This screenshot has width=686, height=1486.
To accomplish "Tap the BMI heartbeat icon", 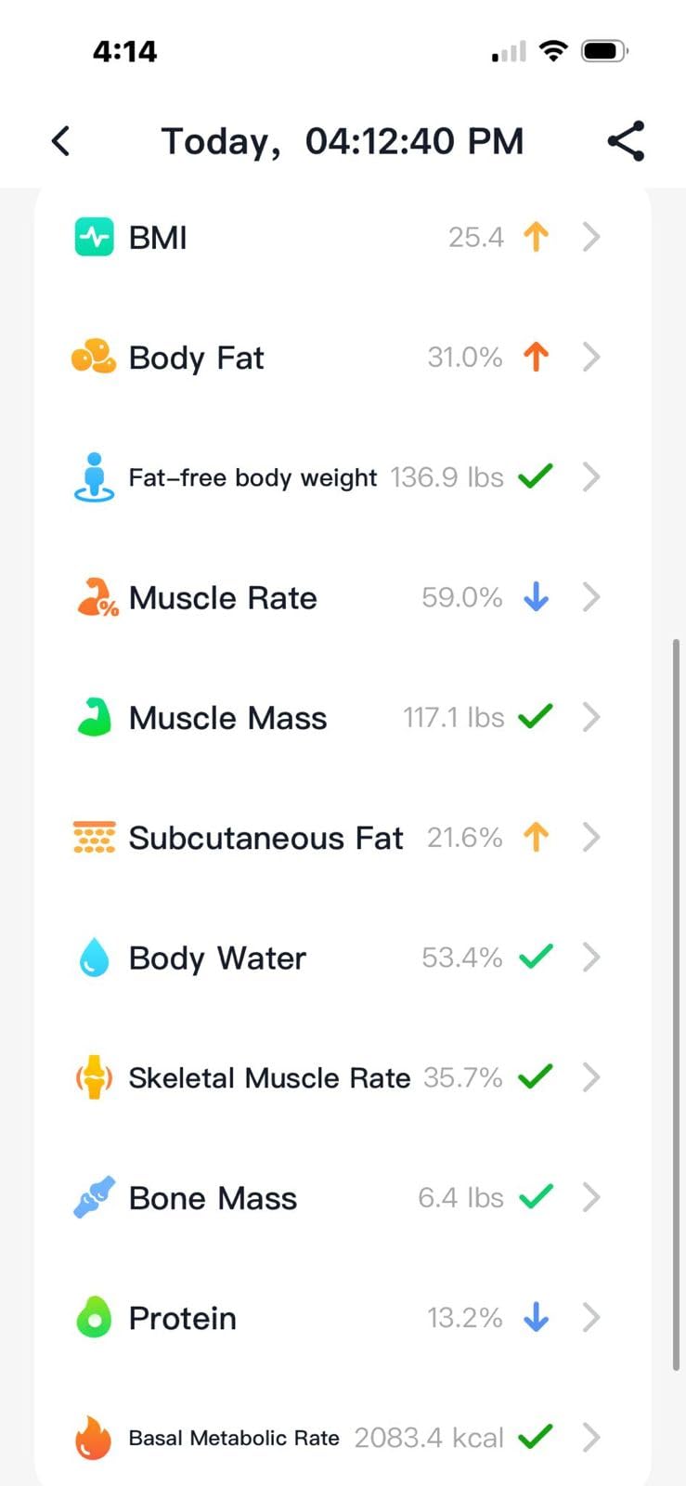I will pos(94,238).
